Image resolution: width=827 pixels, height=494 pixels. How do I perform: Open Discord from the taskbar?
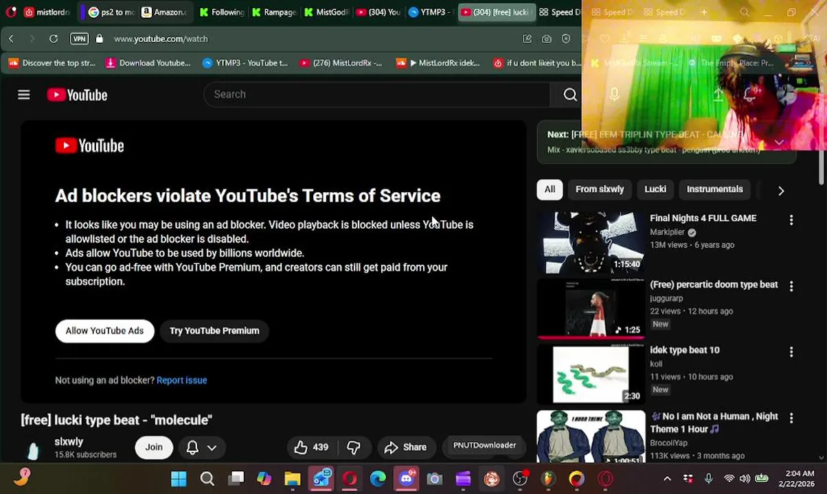(406, 479)
